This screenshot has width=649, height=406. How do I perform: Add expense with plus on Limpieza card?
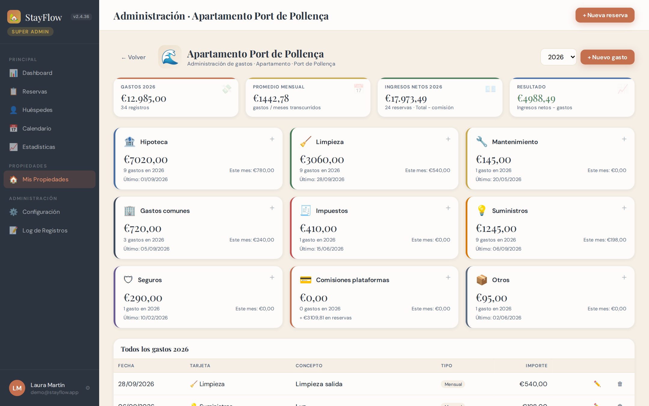tap(448, 139)
